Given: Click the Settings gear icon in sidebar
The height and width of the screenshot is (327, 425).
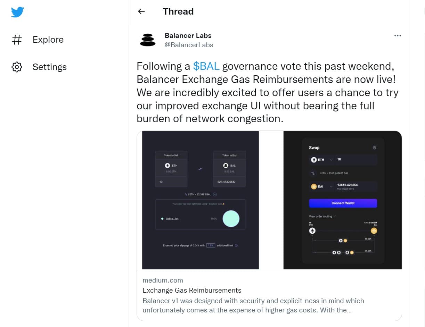Looking at the screenshot, I should (17, 67).
